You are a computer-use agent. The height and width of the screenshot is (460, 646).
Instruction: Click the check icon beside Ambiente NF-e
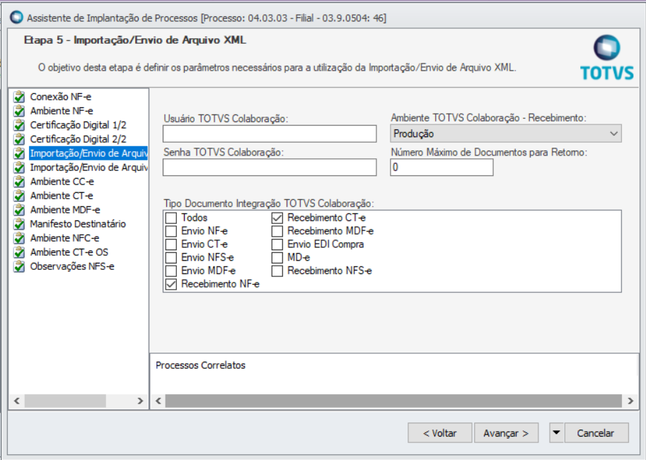tap(19, 111)
